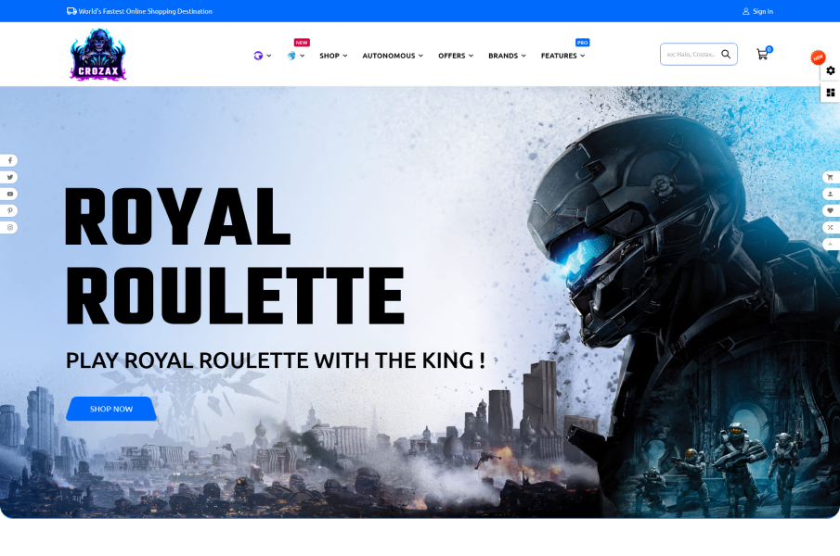Open the Features menu with PRO badge
840x556 pixels.
[562, 56]
